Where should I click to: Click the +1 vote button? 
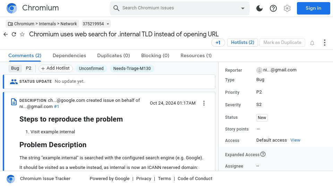click(218, 43)
